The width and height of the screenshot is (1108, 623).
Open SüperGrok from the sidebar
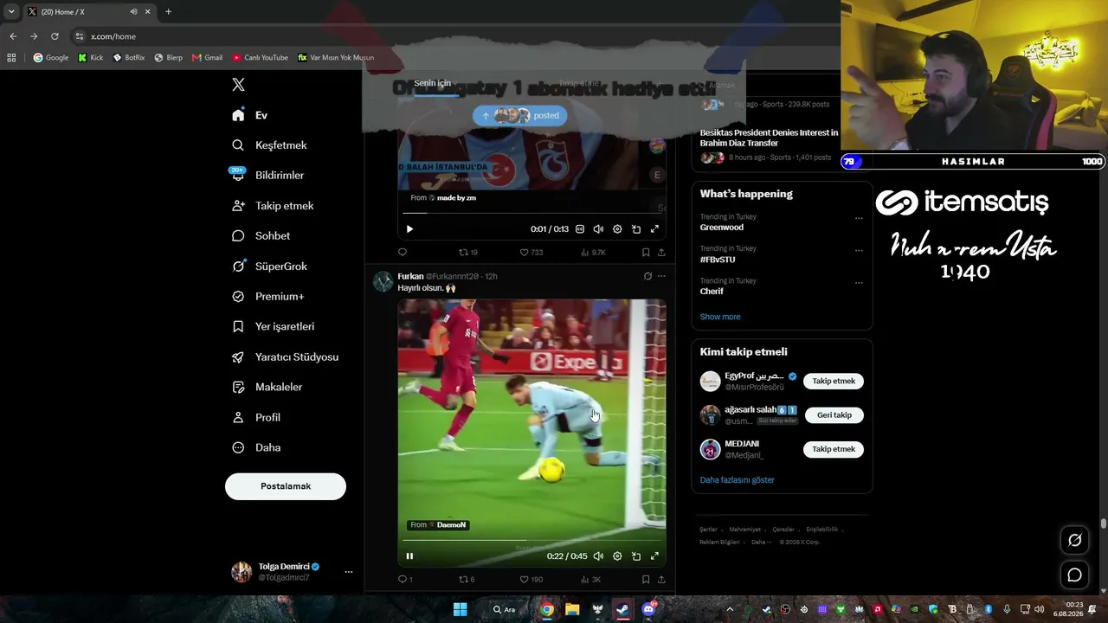pyautogui.click(x=269, y=267)
